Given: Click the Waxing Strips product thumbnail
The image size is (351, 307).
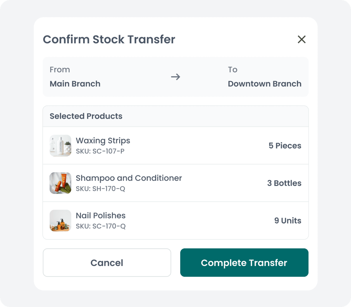Looking at the screenshot, I should point(61,145).
